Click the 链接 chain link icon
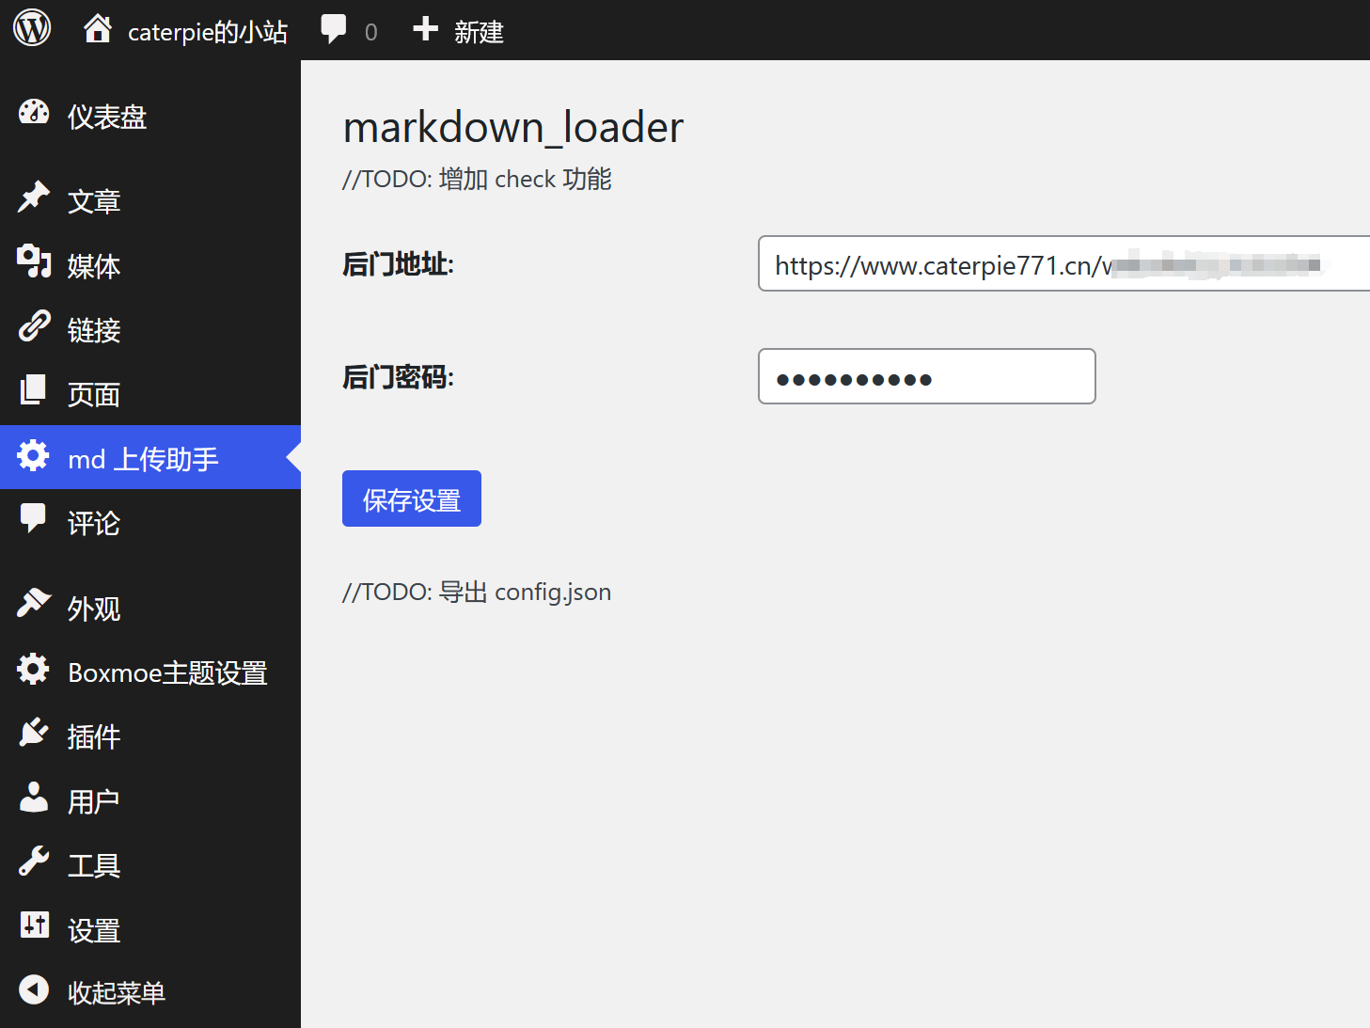Viewport: 1370px width, 1028px height. coord(34,326)
